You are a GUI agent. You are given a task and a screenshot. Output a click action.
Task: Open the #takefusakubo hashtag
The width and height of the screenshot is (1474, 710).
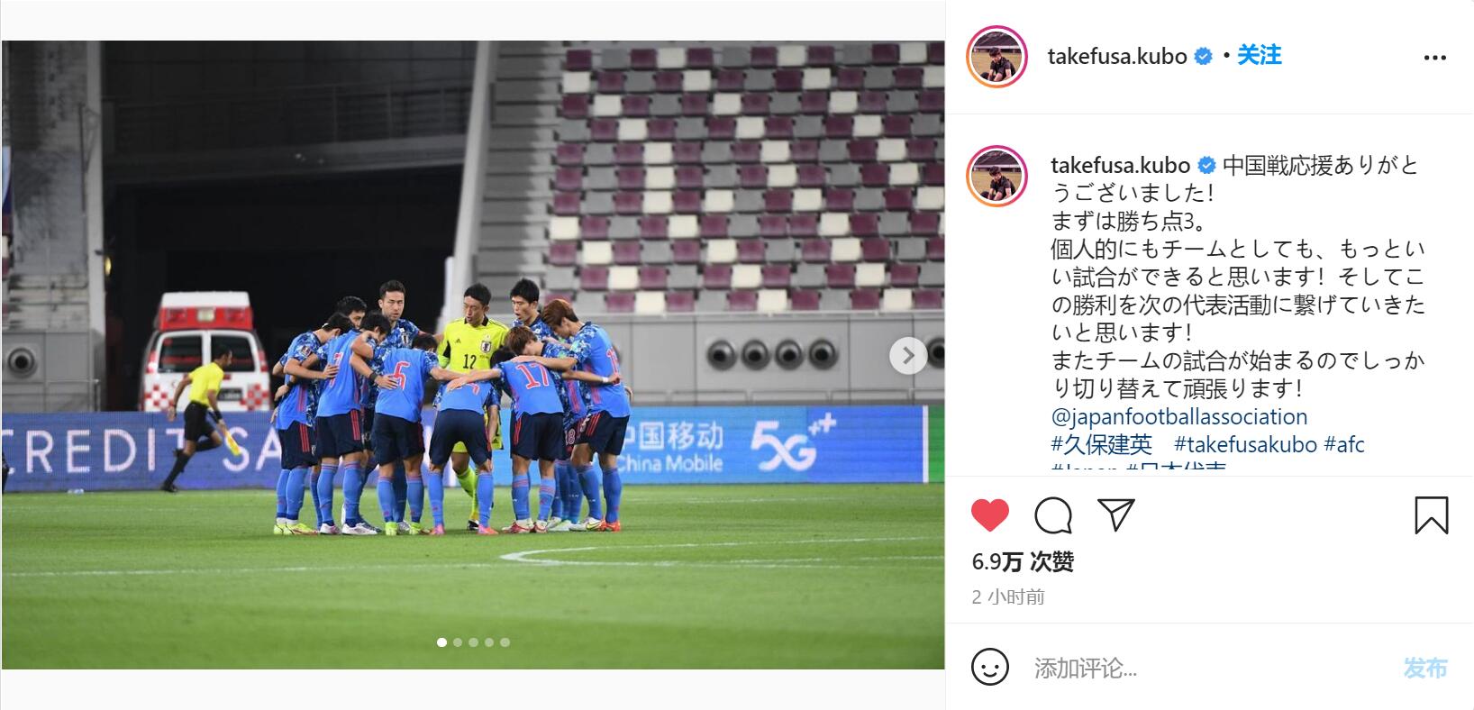tap(1245, 444)
